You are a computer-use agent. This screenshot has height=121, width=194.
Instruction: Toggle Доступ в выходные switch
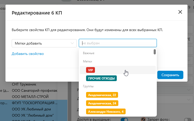coord(124,119)
